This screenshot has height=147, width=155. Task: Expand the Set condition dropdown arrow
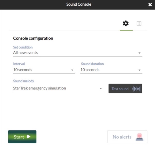point(139,53)
